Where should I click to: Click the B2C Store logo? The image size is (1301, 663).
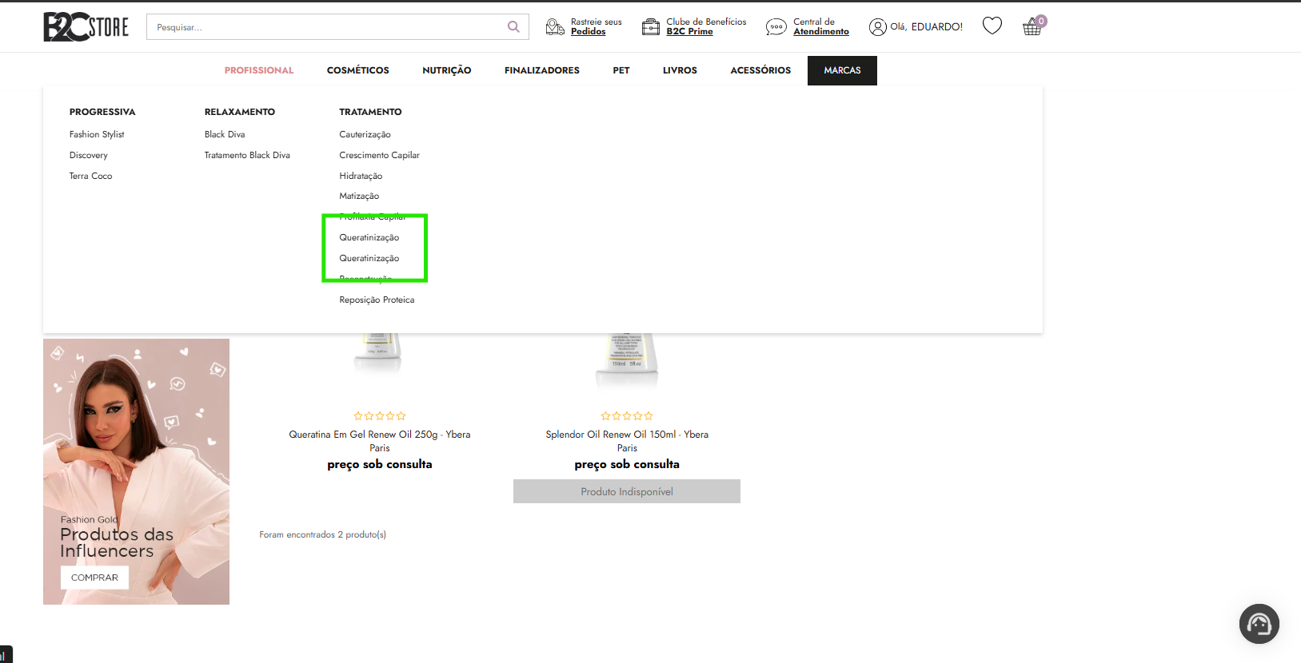pyautogui.click(x=86, y=27)
